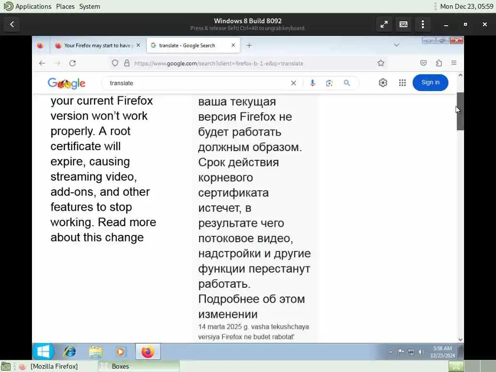Click the page vertical scrollbar thumb
This screenshot has width=496, height=372.
click(460, 111)
